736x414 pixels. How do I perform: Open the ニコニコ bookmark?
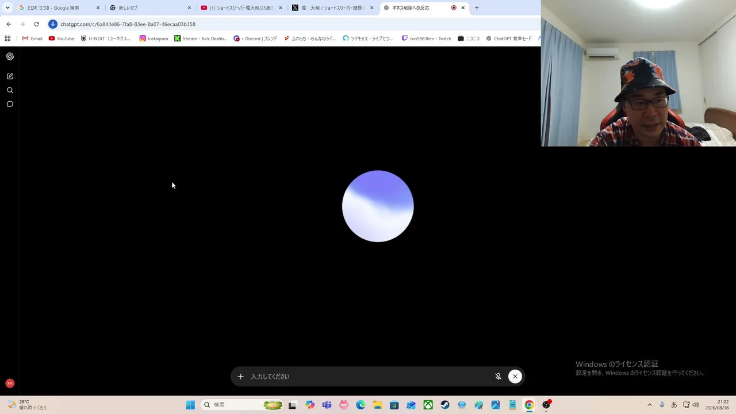point(469,39)
